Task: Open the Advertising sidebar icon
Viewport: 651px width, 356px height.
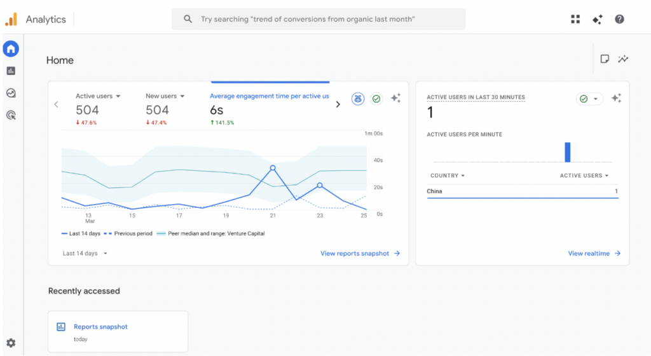Action: point(11,115)
